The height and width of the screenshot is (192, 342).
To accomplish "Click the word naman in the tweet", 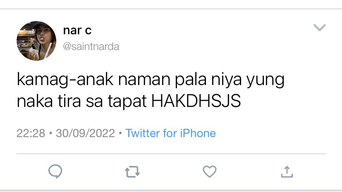I will [144, 80].
